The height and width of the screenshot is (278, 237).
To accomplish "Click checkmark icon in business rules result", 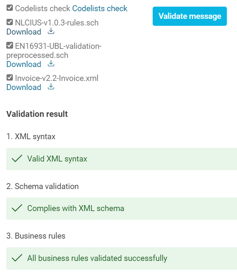I will (16, 258).
